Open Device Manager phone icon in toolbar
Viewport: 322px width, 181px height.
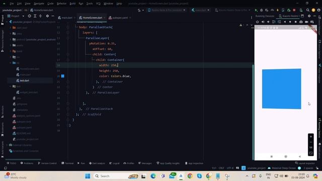click(301, 10)
